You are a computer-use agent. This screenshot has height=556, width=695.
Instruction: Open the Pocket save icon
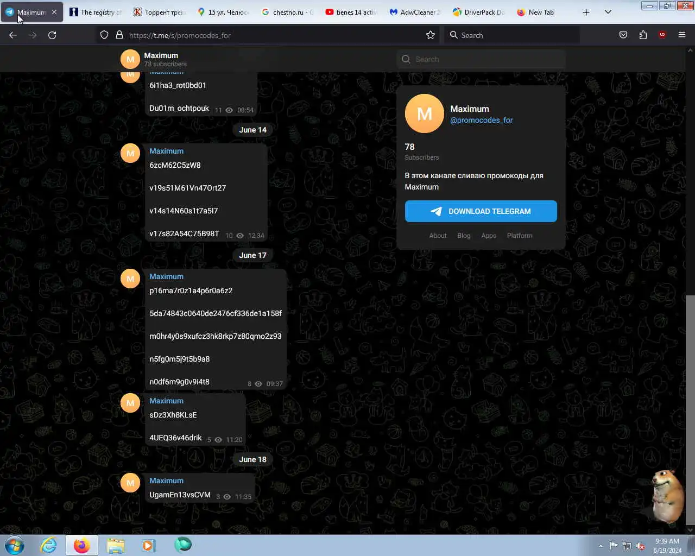coord(623,35)
